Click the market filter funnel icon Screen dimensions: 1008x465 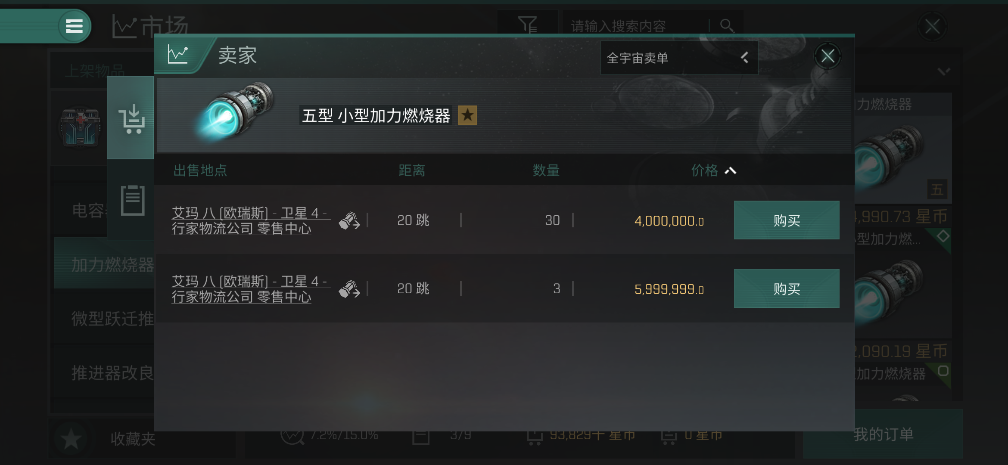click(x=528, y=25)
